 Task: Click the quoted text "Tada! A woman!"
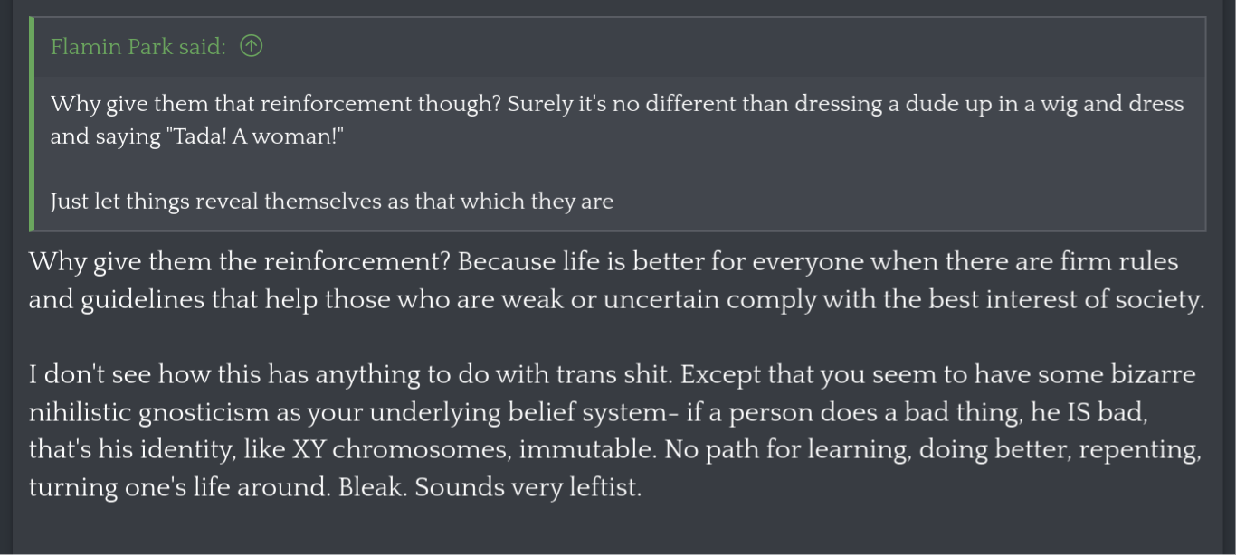[255, 137]
